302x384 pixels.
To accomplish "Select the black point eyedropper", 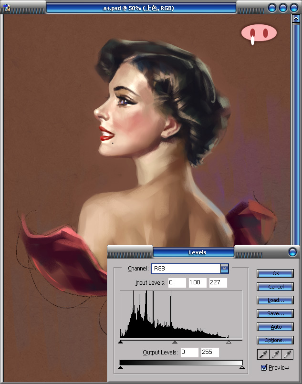I will pos(263,354).
